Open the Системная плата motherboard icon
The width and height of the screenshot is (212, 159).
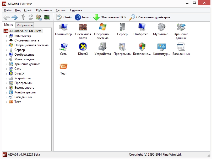tap(83, 27)
